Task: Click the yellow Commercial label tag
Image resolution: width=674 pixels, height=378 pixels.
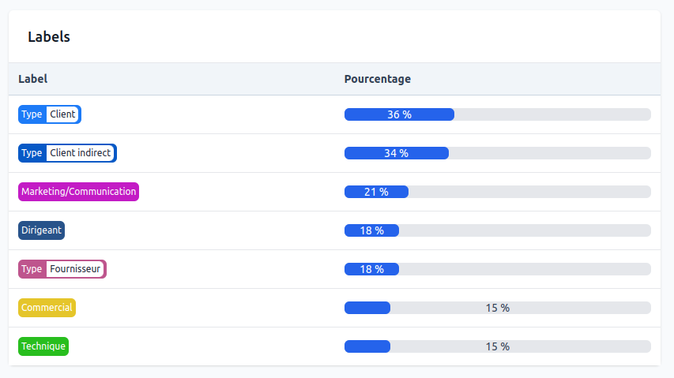Action: point(47,308)
